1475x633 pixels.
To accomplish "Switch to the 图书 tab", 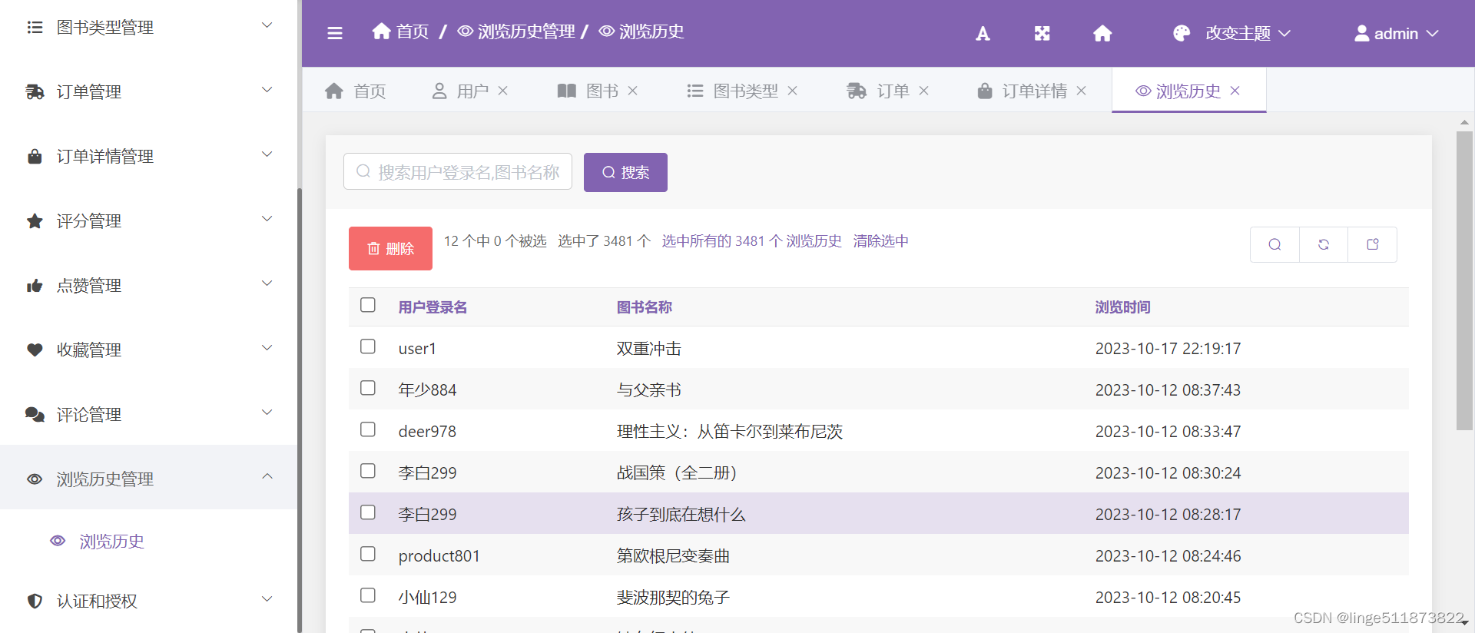I will pos(588,91).
